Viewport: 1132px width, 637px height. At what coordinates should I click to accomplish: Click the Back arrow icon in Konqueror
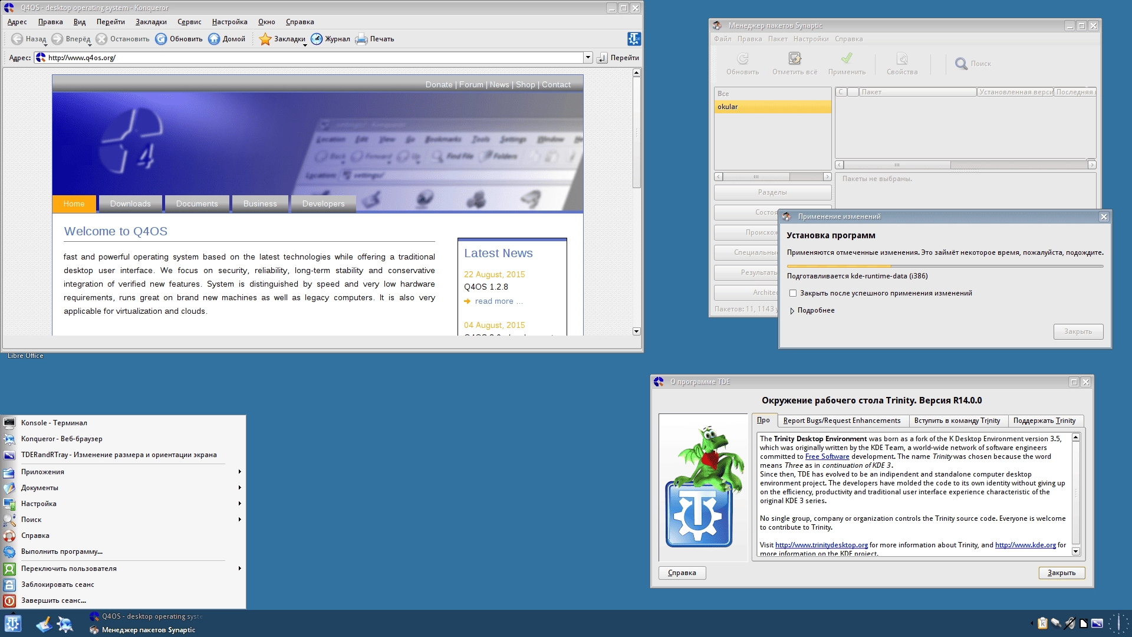point(17,39)
